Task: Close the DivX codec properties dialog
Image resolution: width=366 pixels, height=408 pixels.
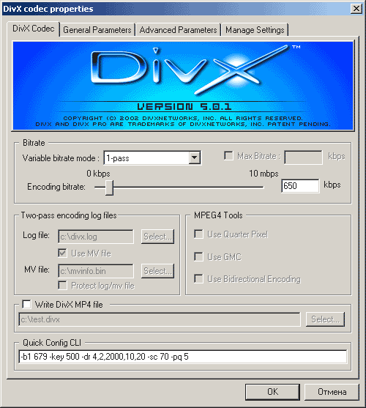Action: [356, 9]
